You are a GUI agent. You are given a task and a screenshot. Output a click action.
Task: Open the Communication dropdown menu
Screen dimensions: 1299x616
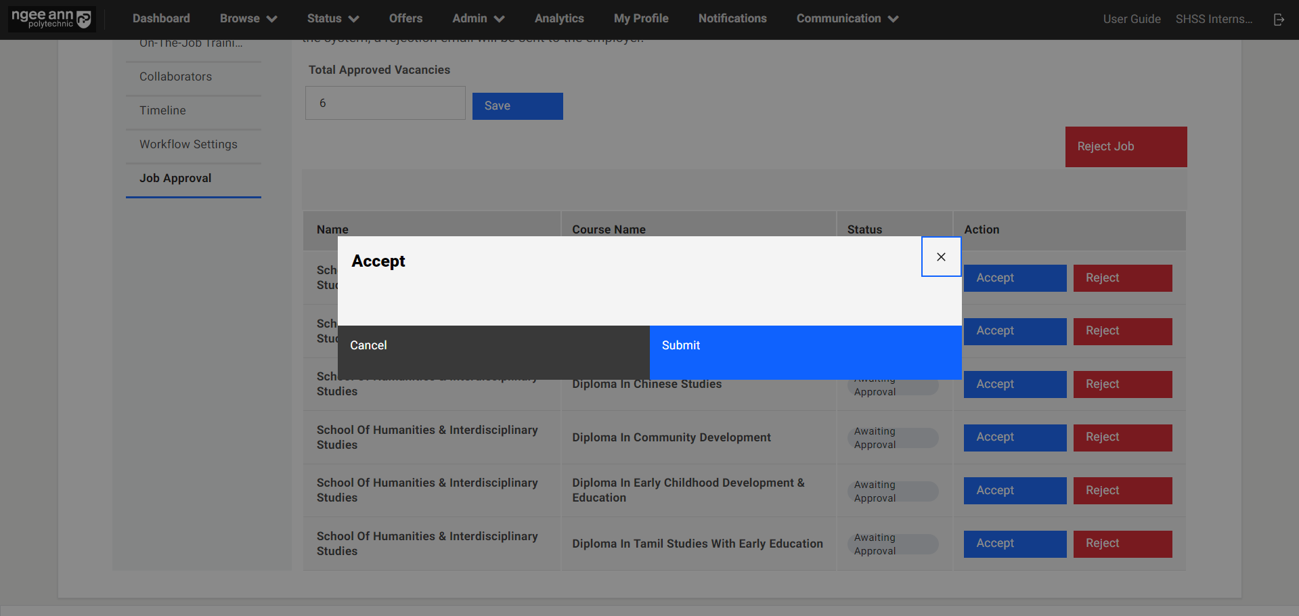pos(847,19)
